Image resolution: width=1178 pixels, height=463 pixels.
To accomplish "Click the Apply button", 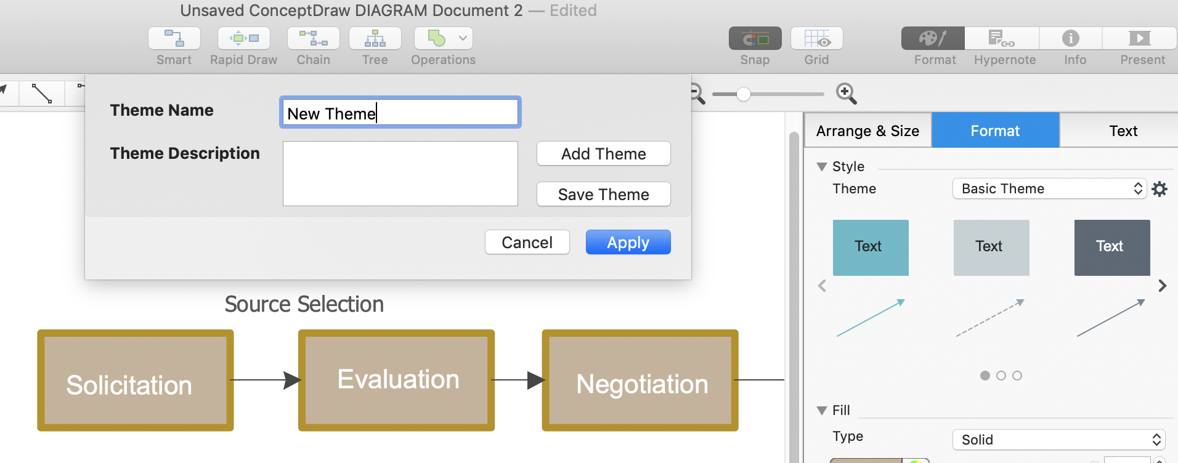I will click(x=628, y=243).
